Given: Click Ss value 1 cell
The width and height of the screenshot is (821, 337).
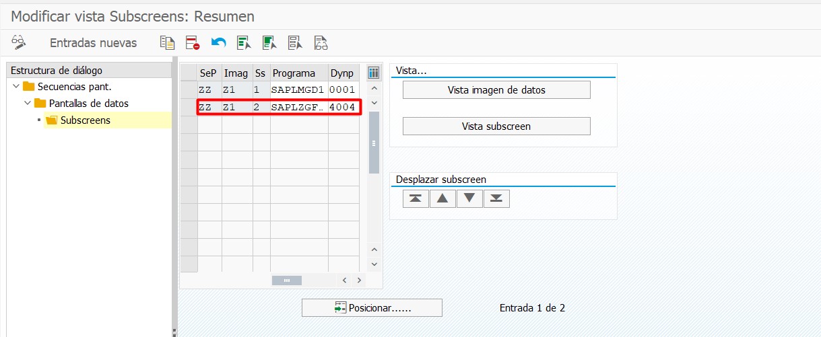Looking at the screenshot, I should (261, 89).
